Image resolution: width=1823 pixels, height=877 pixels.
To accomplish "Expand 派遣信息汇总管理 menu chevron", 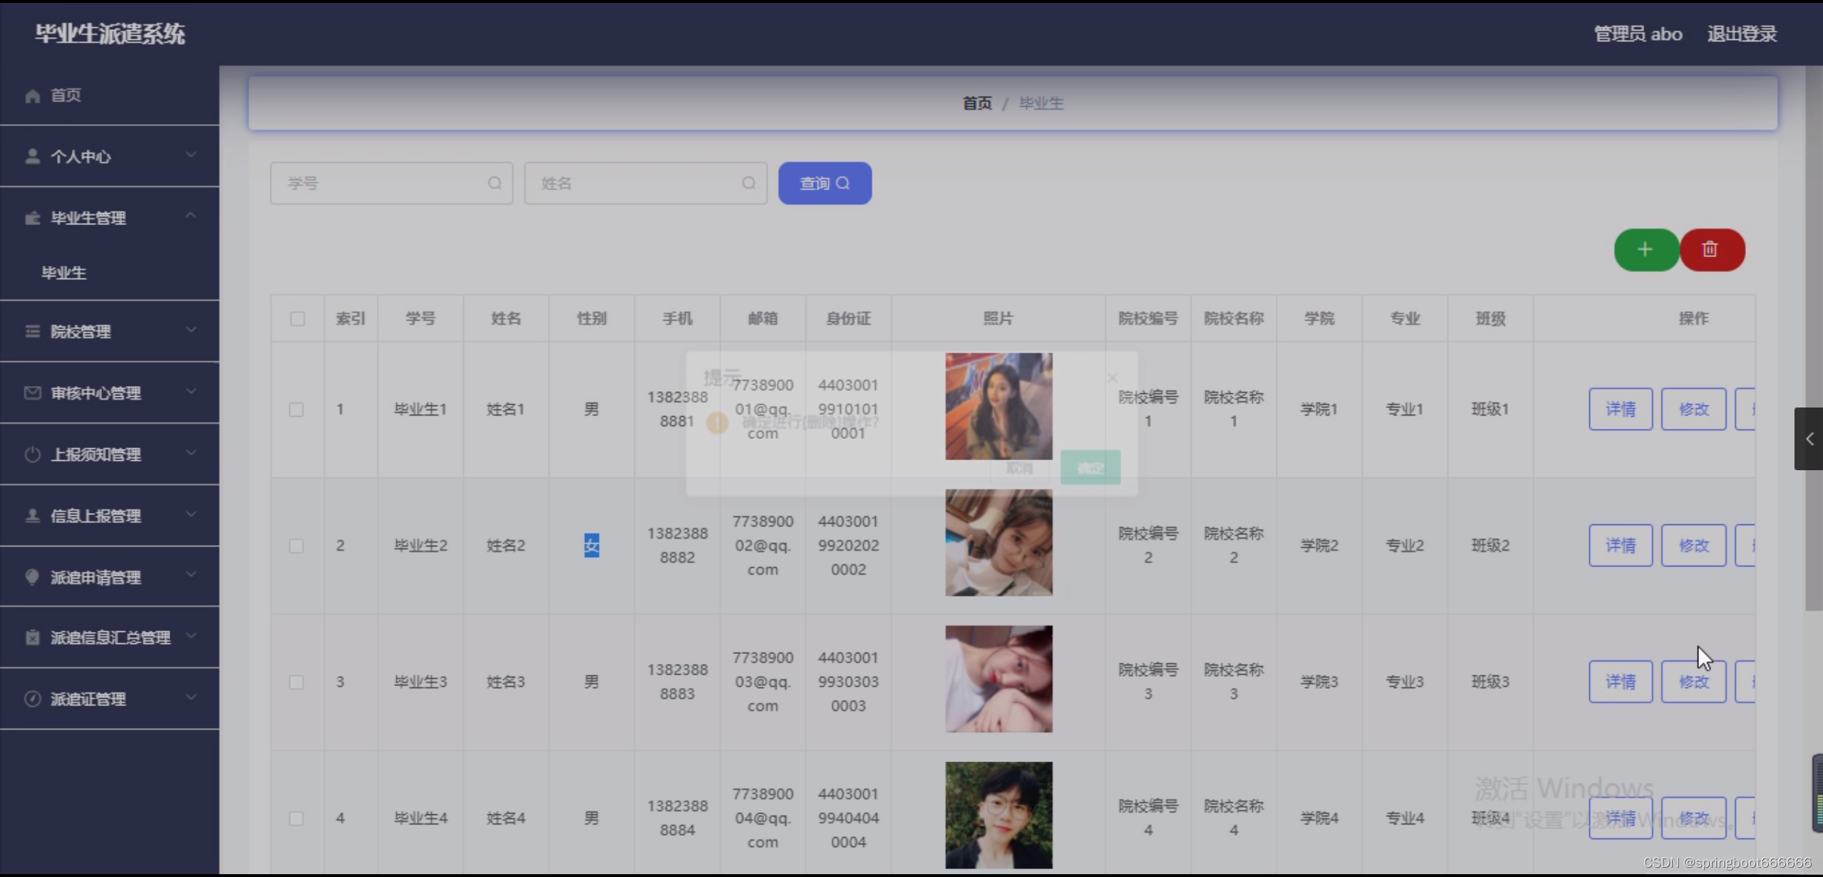I will (x=190, y=635).
